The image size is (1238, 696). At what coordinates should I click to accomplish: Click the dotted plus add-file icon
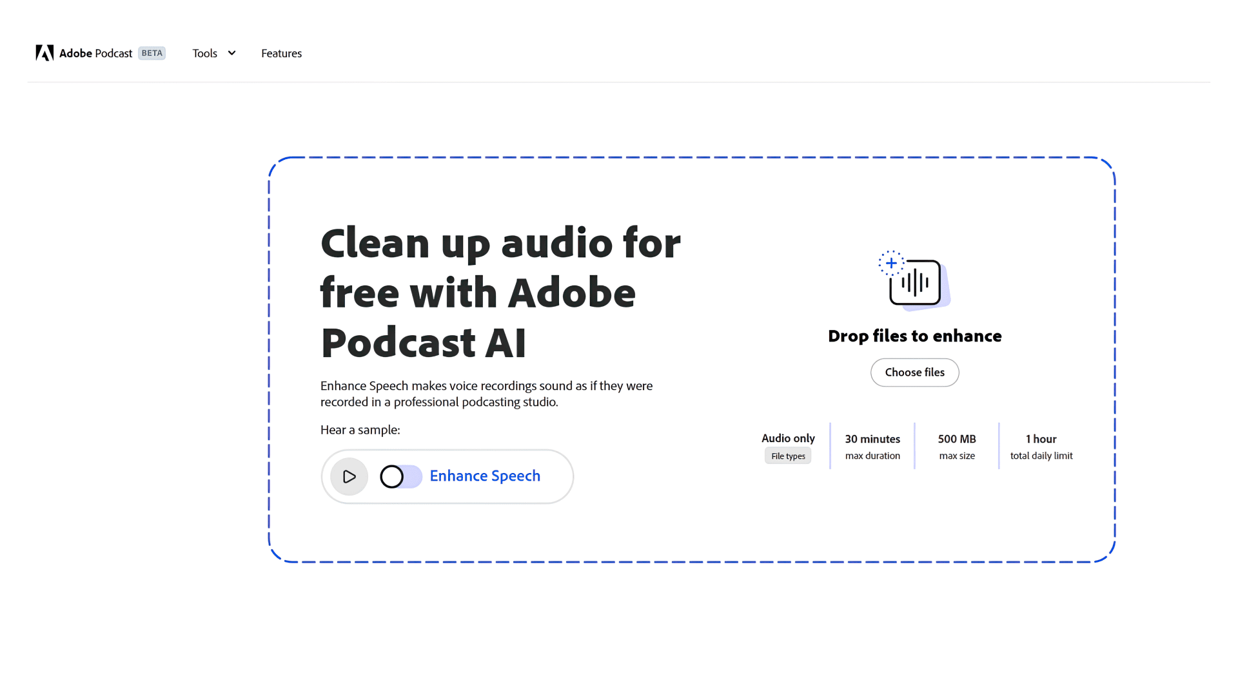click(x=891, y=263)
